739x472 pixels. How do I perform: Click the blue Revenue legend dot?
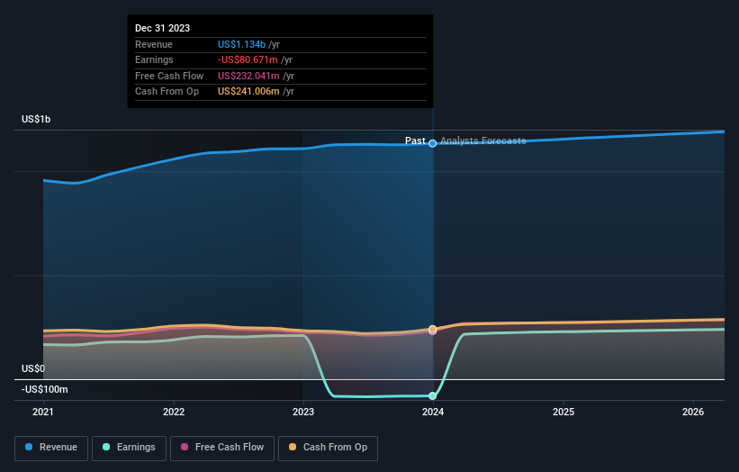29,447
